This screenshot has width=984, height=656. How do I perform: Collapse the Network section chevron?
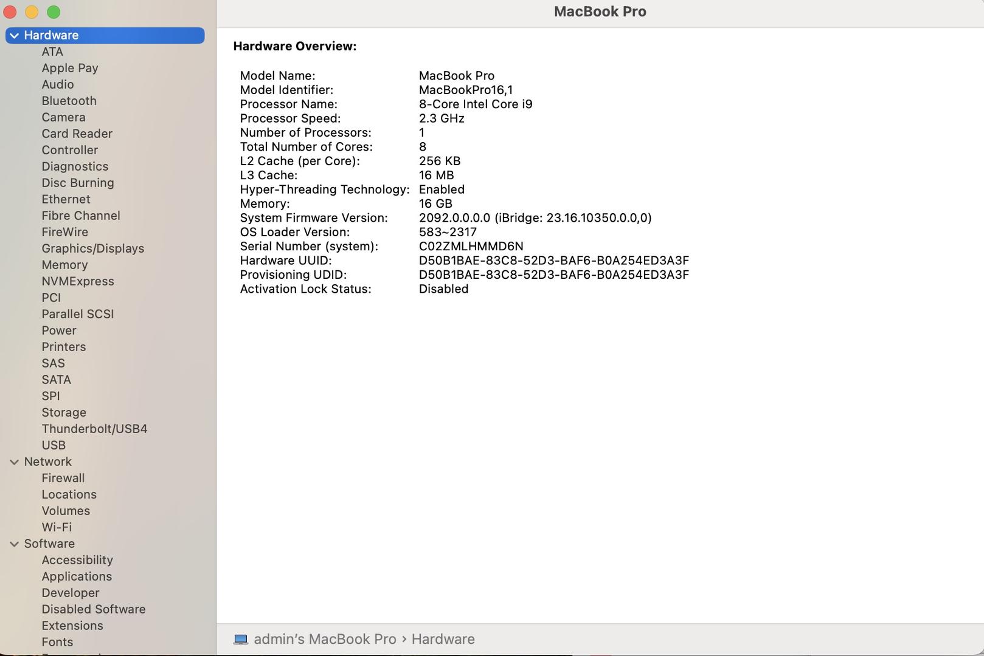[x=14, y=462]
